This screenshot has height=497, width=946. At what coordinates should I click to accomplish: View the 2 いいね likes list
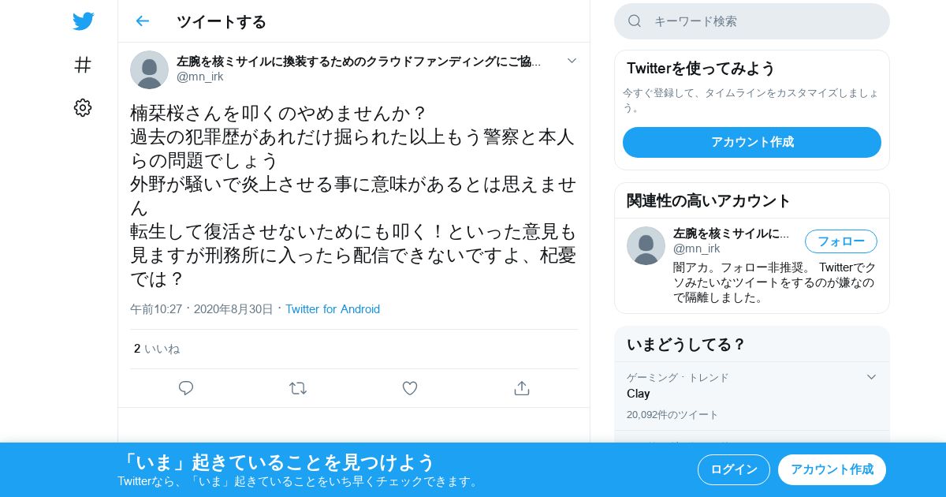[157, 349]
